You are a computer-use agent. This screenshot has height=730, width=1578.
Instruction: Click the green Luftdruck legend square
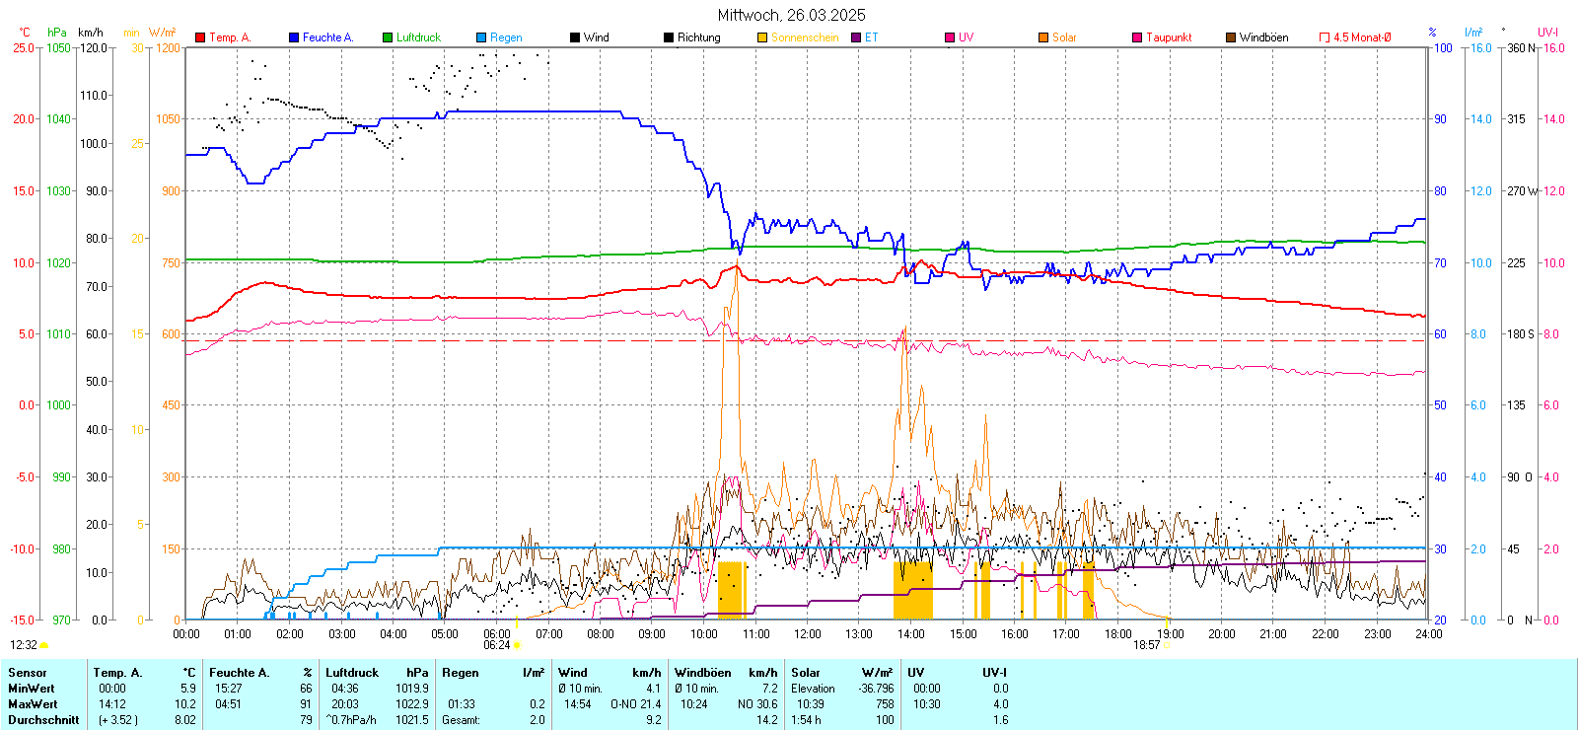[388, 37]
